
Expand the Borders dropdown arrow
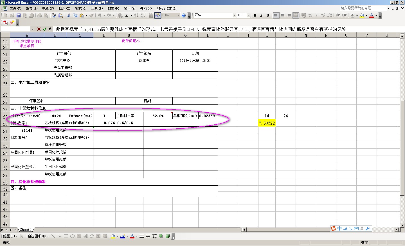click(x=357, y=15)
